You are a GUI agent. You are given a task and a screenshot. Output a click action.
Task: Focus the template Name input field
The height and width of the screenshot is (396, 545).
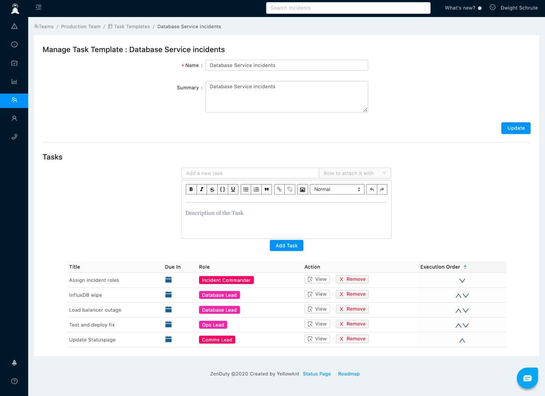pos(287,65)
